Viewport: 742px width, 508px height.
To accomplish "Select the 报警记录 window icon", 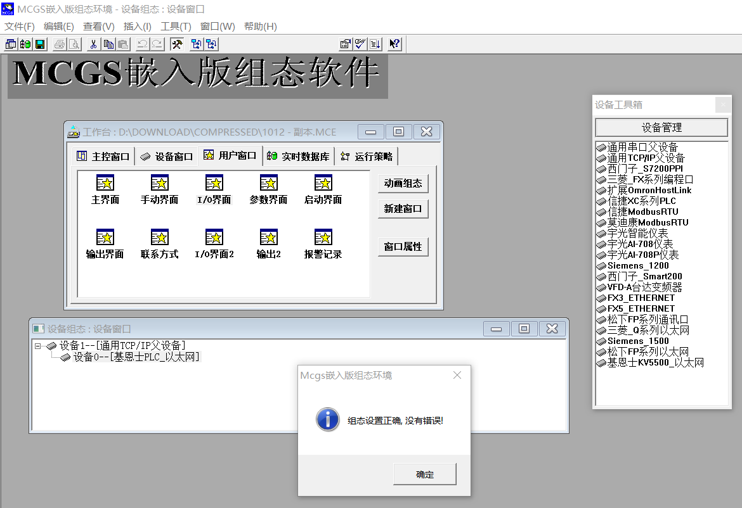I will pos(323,238).
